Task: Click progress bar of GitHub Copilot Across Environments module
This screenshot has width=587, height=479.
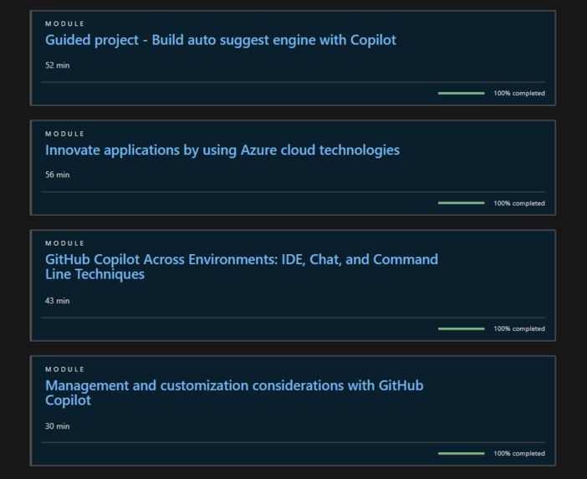Action: point(462,329)
